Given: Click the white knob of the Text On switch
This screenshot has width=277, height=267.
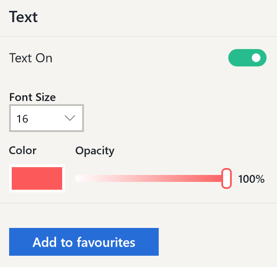Looking at the screenshot, I should coord(256,58).
